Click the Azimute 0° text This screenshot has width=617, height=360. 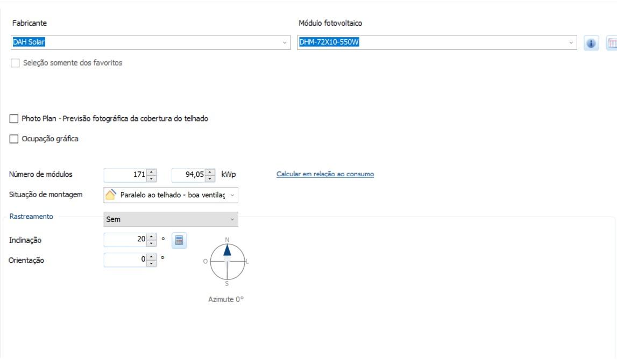coord(226,299)
